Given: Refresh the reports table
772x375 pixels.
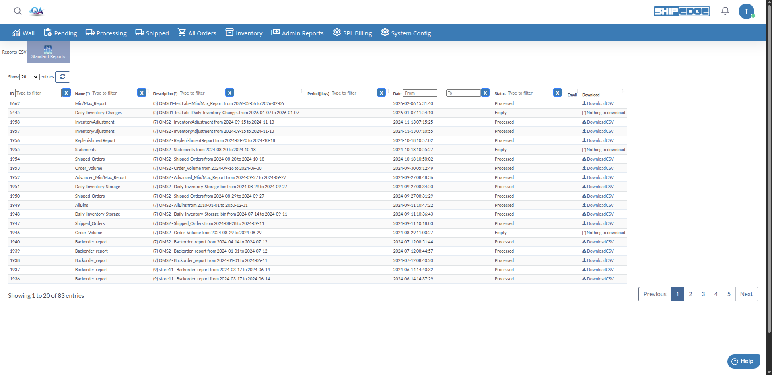Looking at the screenshot, I should (x=62, y=77).
